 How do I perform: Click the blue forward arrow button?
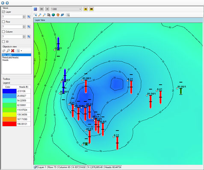point(7,3)
